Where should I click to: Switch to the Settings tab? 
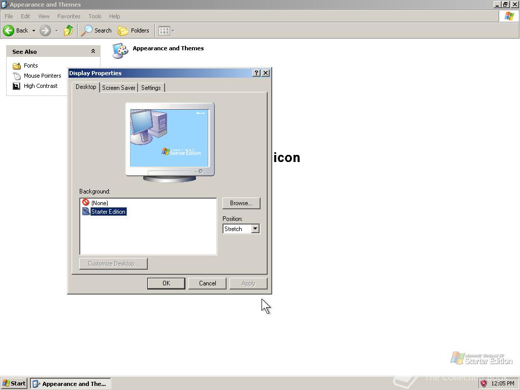pyautogui.click(x=151, y=87)
